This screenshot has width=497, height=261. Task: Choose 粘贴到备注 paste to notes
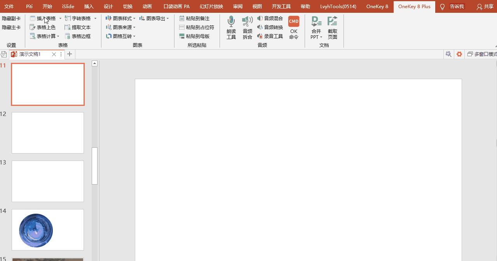pos(194,18)
